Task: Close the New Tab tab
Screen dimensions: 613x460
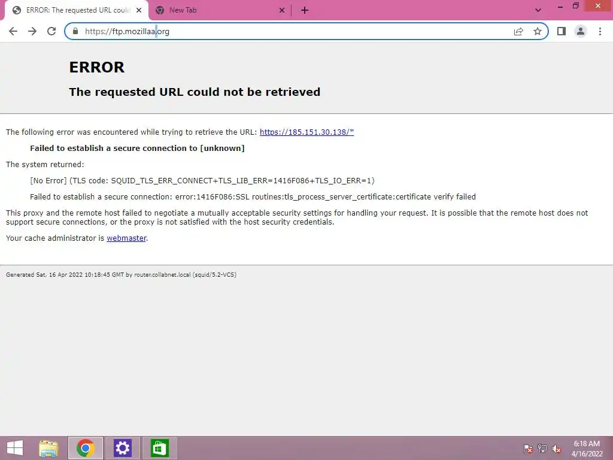Action: (x=282, y=10)
